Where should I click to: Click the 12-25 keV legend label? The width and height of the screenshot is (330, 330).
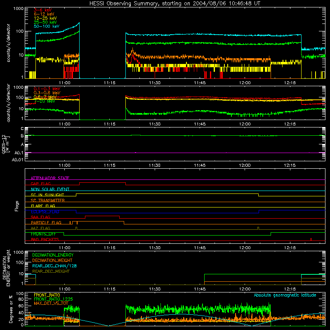point(45,18)
